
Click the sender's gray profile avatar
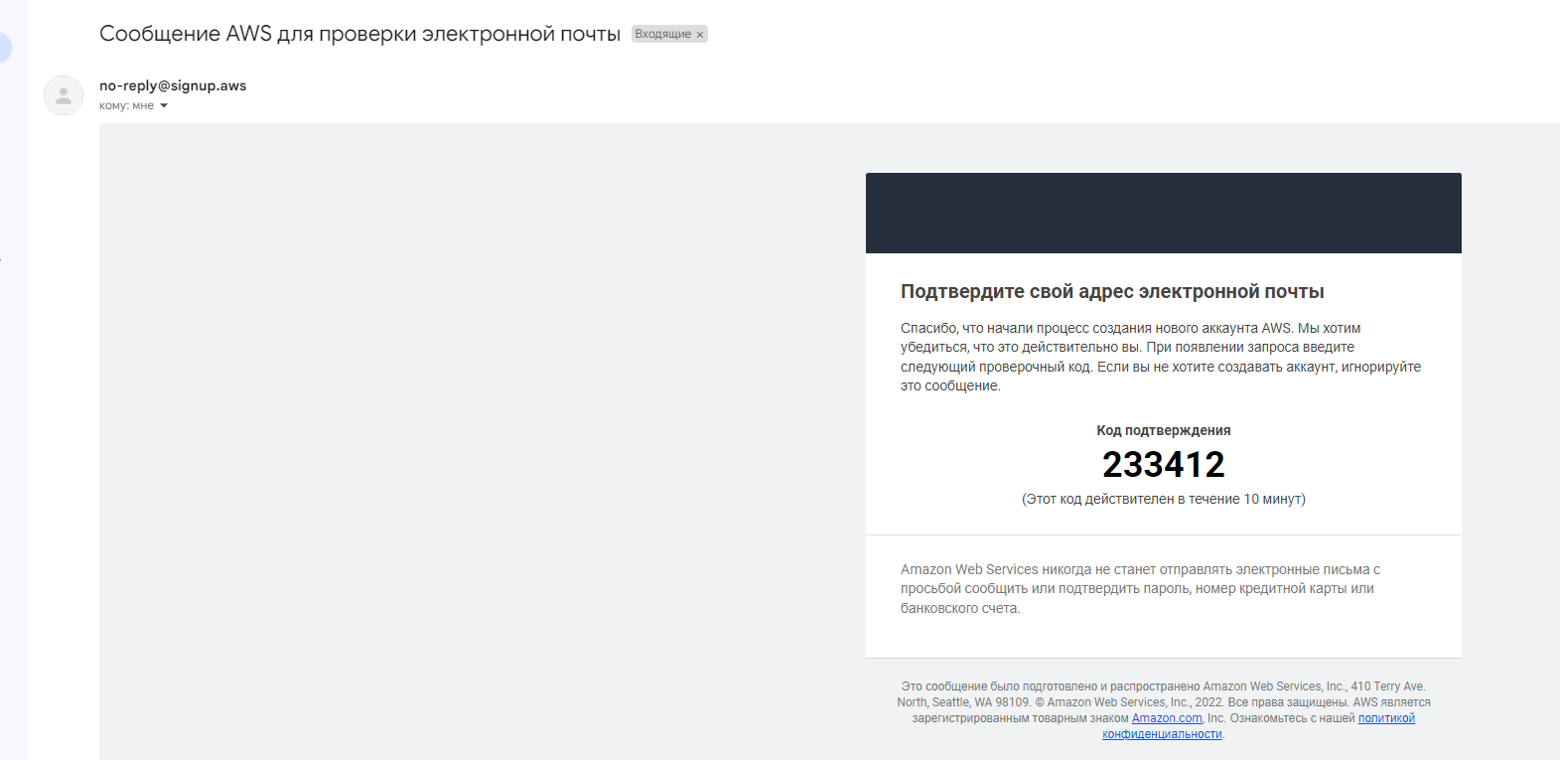[x=64, y=95]
